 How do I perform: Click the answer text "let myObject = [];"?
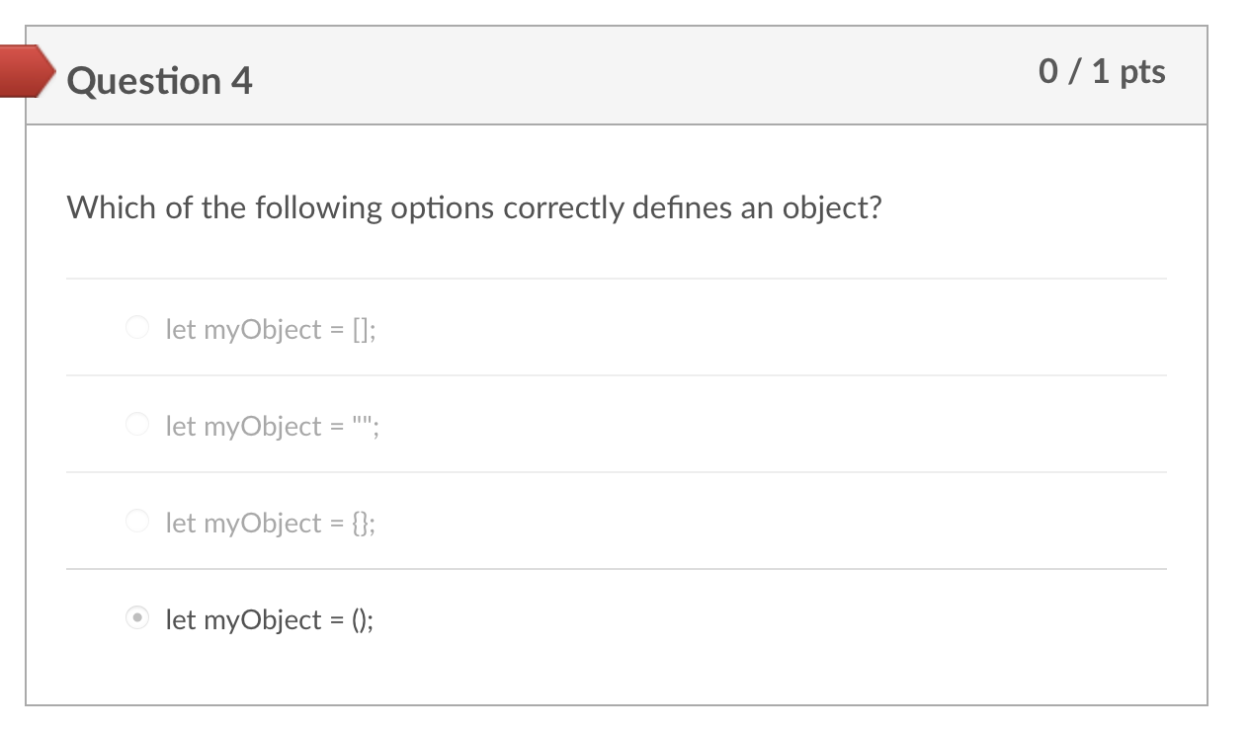pos(271,329)
